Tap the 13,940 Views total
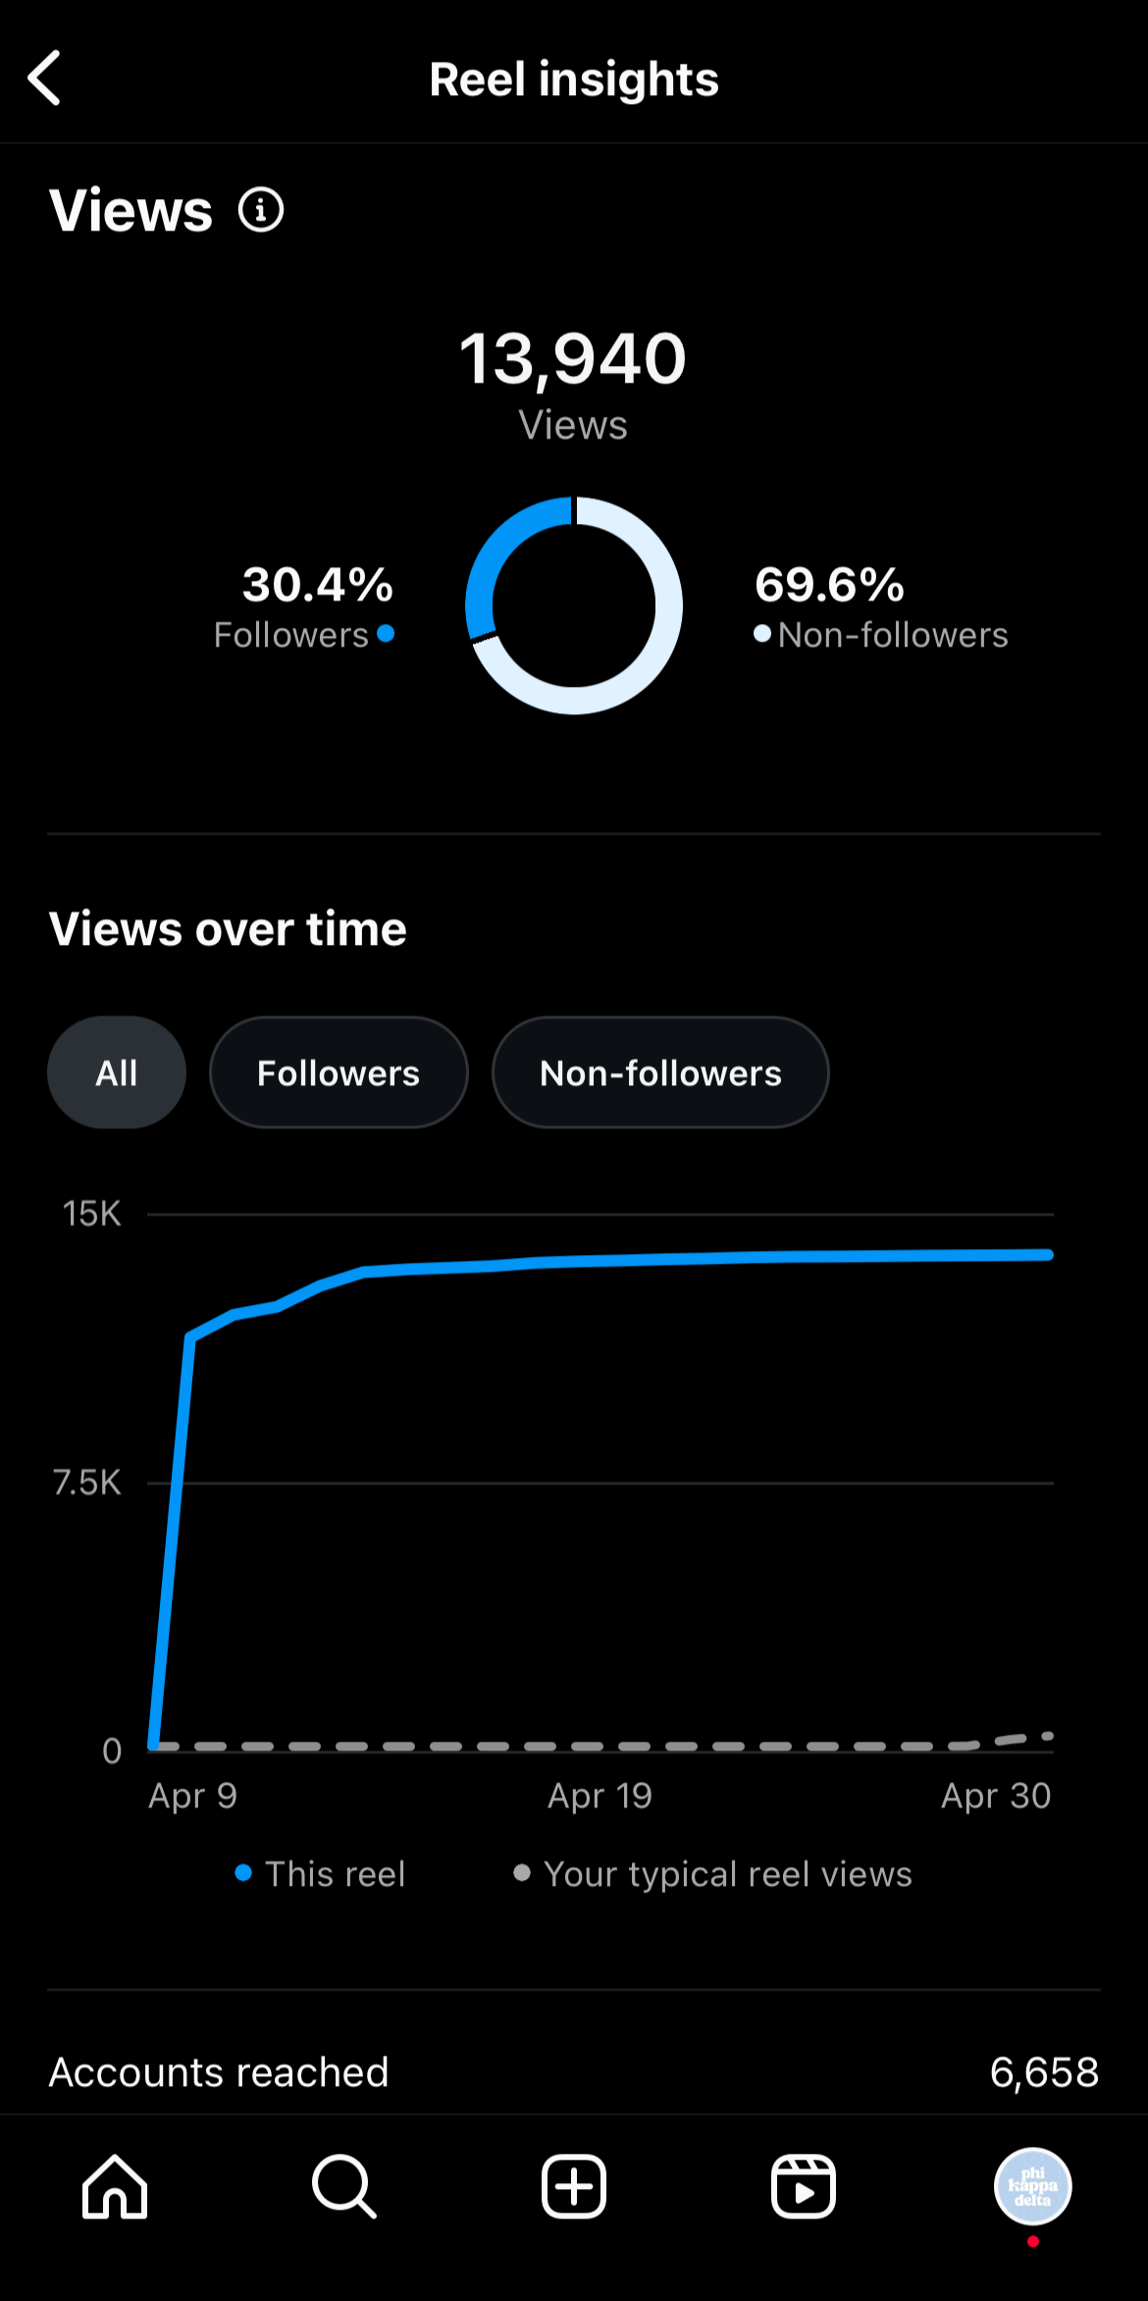The height and width of the screenshot is (2301, 1148). [x=573, y=385]
